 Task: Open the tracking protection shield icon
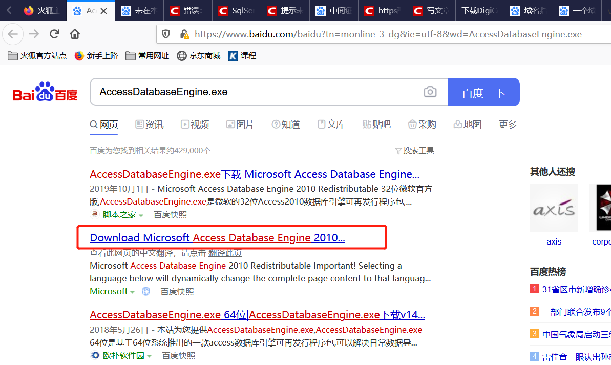point(166,34)
